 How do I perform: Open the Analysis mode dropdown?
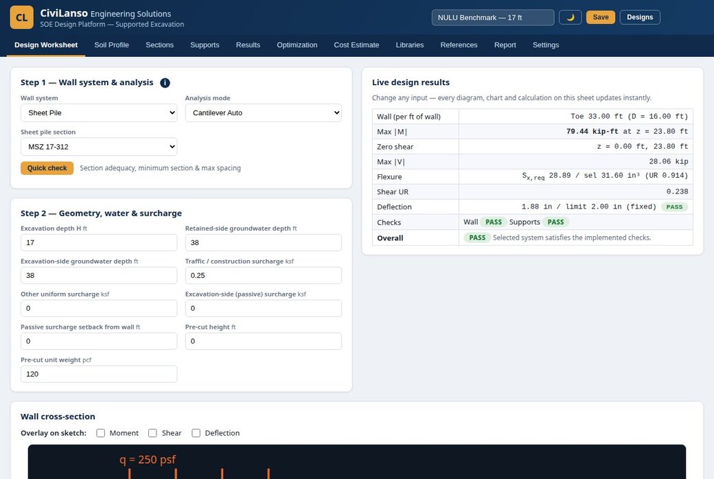coord(263,113)
